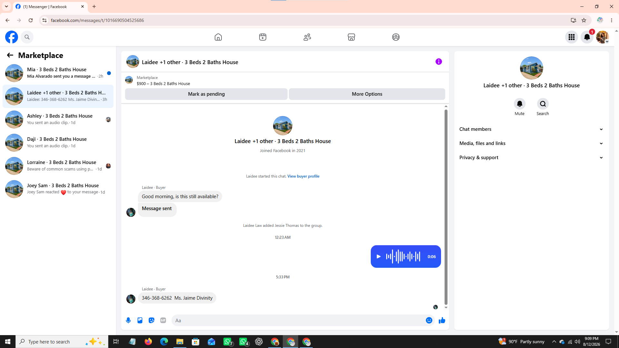Go to the Home feed tab
619x348 pixels.
pos(218,37)
